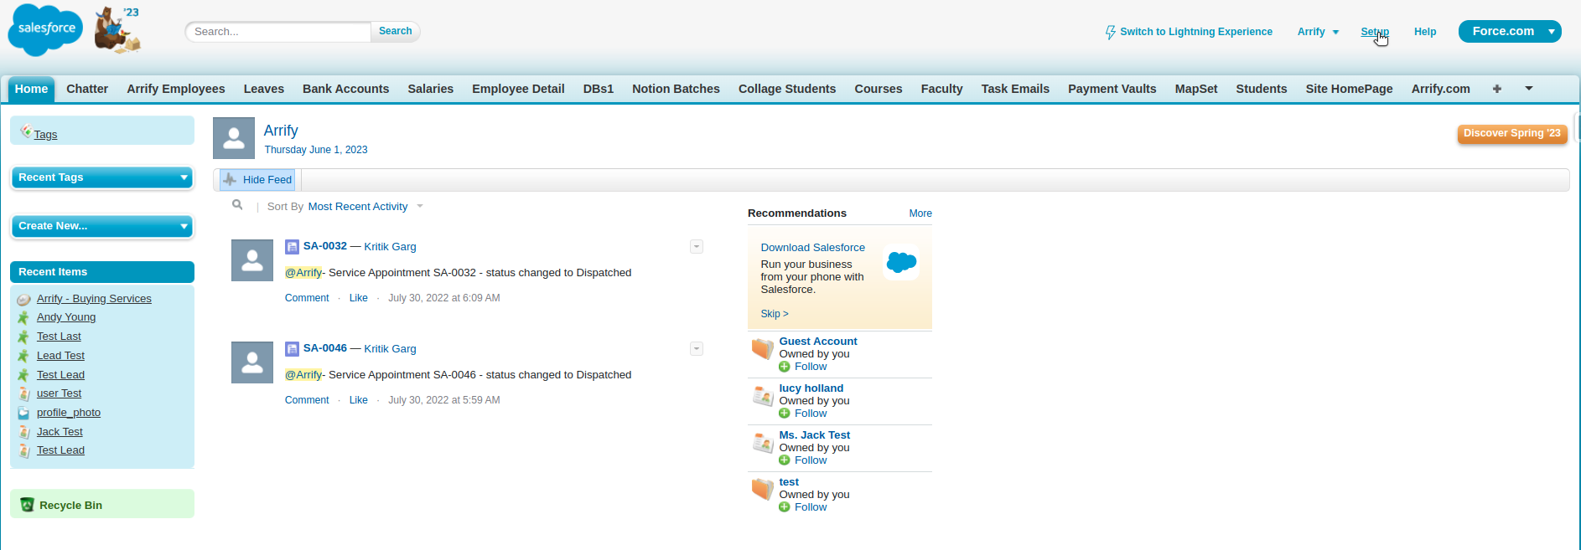This screenshot has height=550, width=1581.
Task: Click the @Arrify mention in SA-0046 post
Action: pyautogui.click(x=303, y=375)
